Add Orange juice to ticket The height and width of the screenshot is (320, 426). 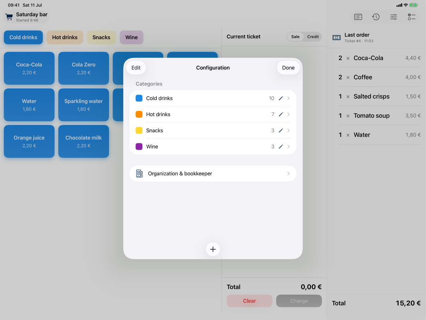click(29, 142)
